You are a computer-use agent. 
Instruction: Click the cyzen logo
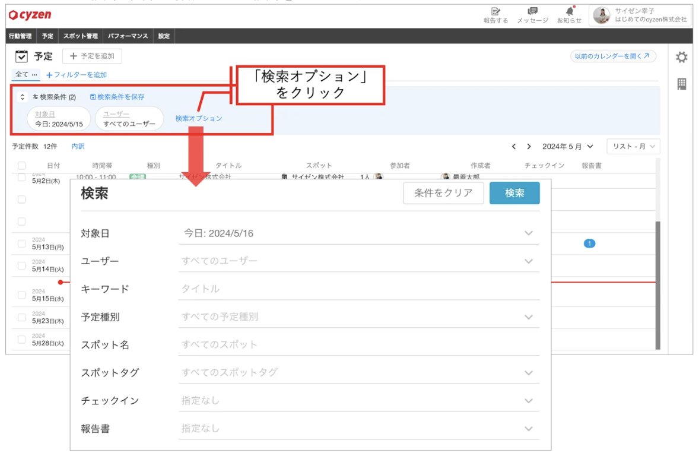tap(30, 15)
